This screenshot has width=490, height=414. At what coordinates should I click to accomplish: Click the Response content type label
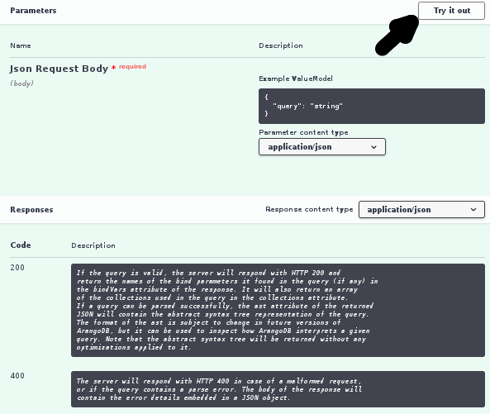pos(309,209)
